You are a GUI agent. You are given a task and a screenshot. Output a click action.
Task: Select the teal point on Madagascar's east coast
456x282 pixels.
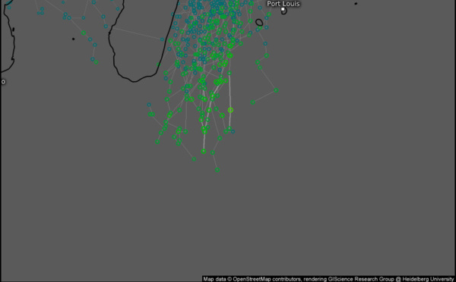(x=162, y=39)
